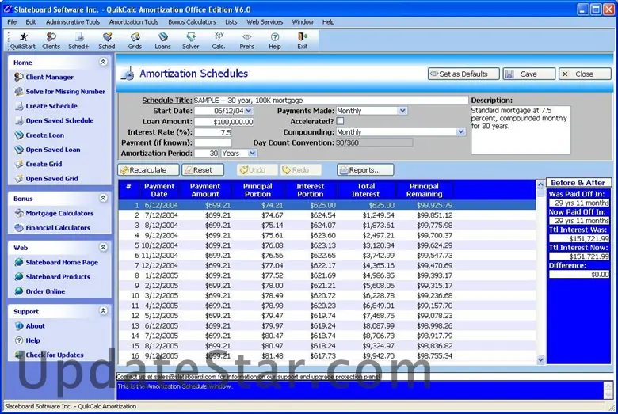618x414 pixels.
Task: Click Check for Updates
Action: pos(49,355)
